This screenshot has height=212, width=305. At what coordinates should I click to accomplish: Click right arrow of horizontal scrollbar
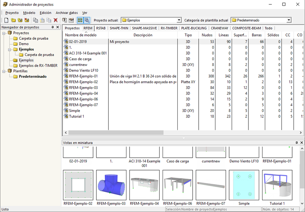coord(301,133)
